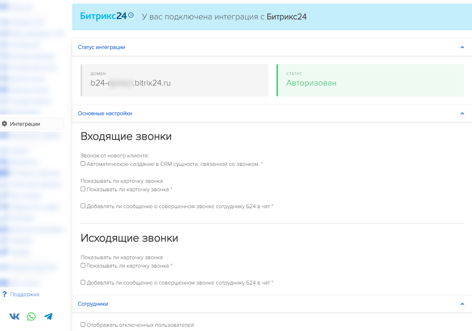Enable автоматическое создание CRM сущности для звонка
Viewport: 472px width, 331px height.
click(x=83, y=163)
